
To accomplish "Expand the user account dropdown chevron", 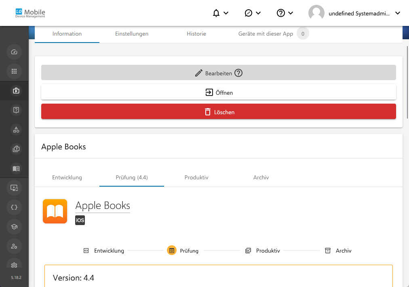I will point(398,13).
